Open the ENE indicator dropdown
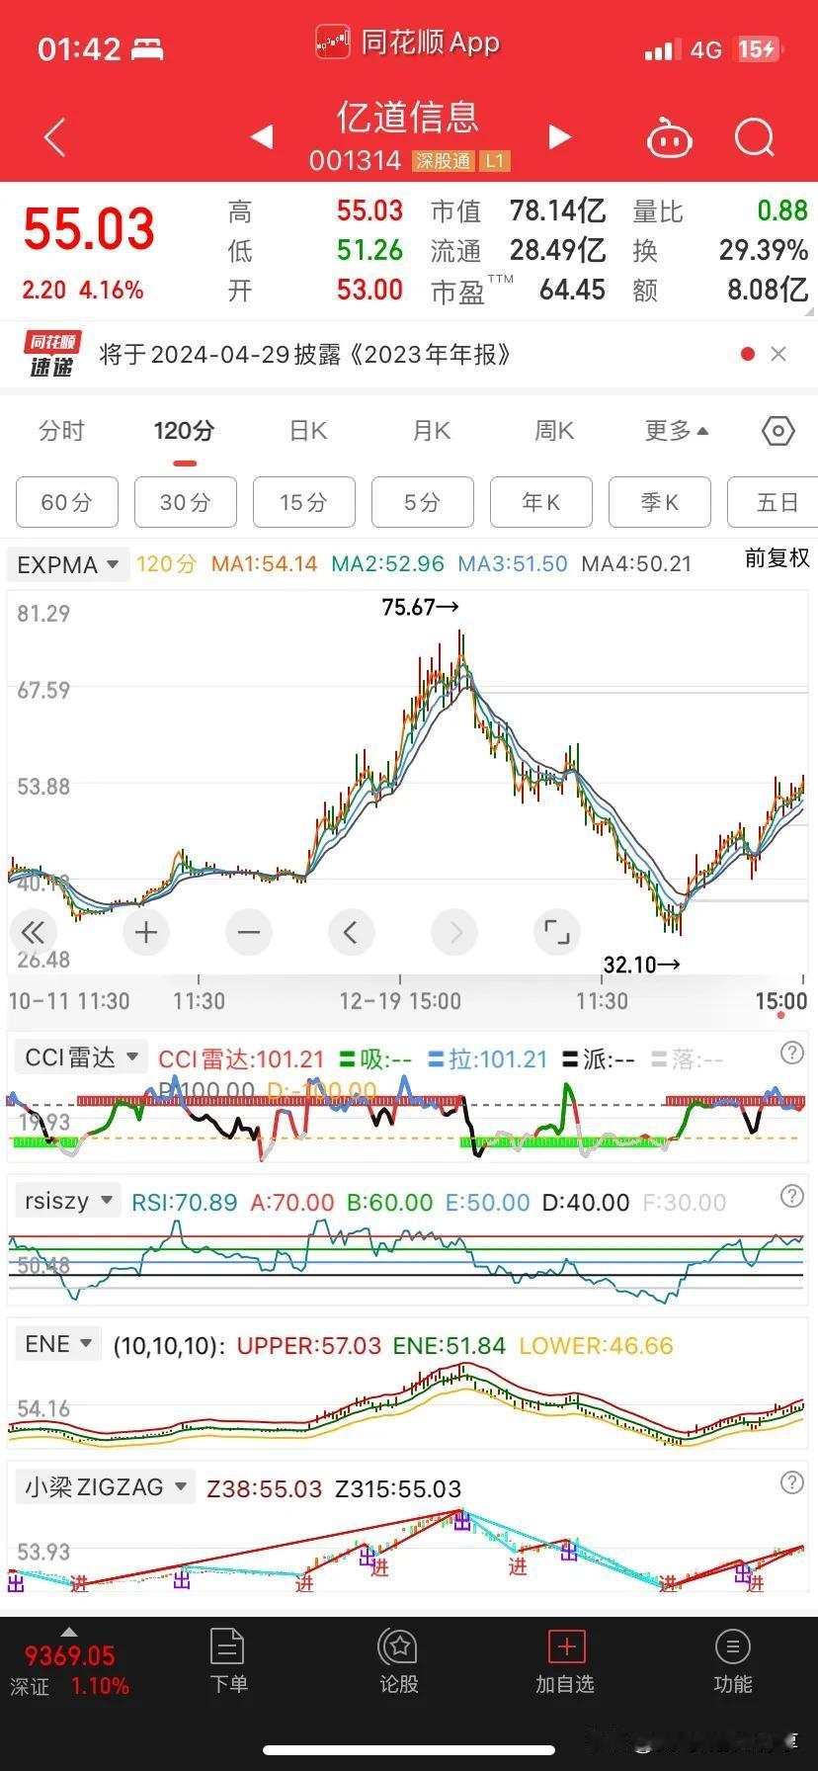The height and width of the screenshot is (1771, 818). (57, 1344)
